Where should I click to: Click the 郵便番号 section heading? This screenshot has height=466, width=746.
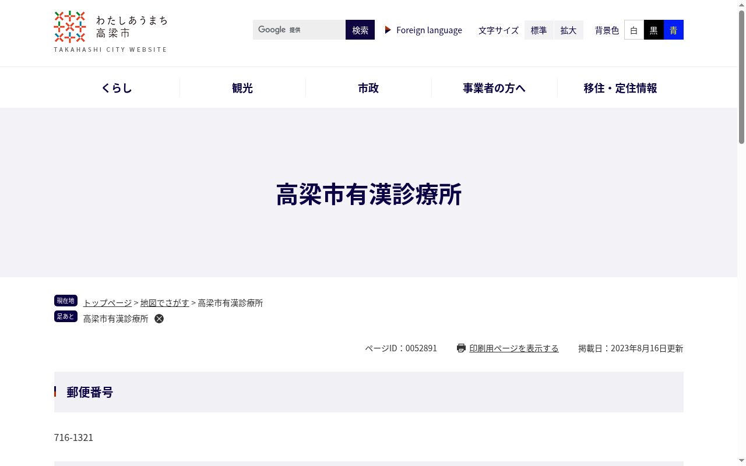(x=90, y=392)
